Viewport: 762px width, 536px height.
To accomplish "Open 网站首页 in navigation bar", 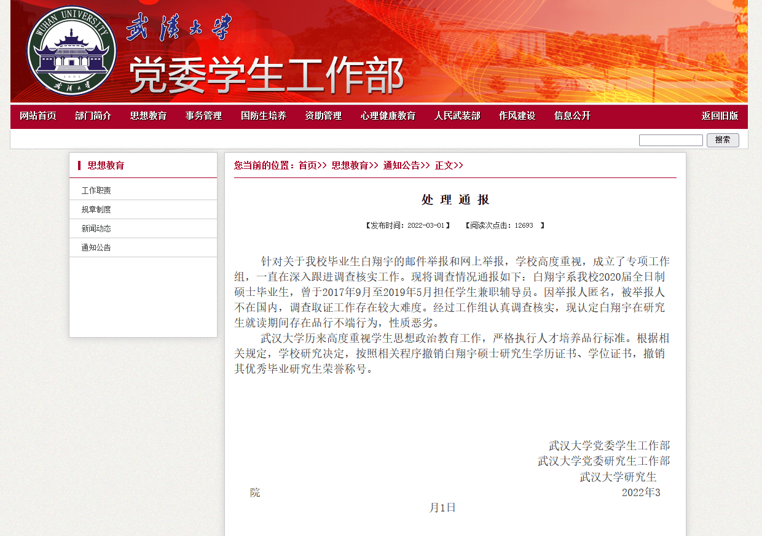I will coord(38,116).
